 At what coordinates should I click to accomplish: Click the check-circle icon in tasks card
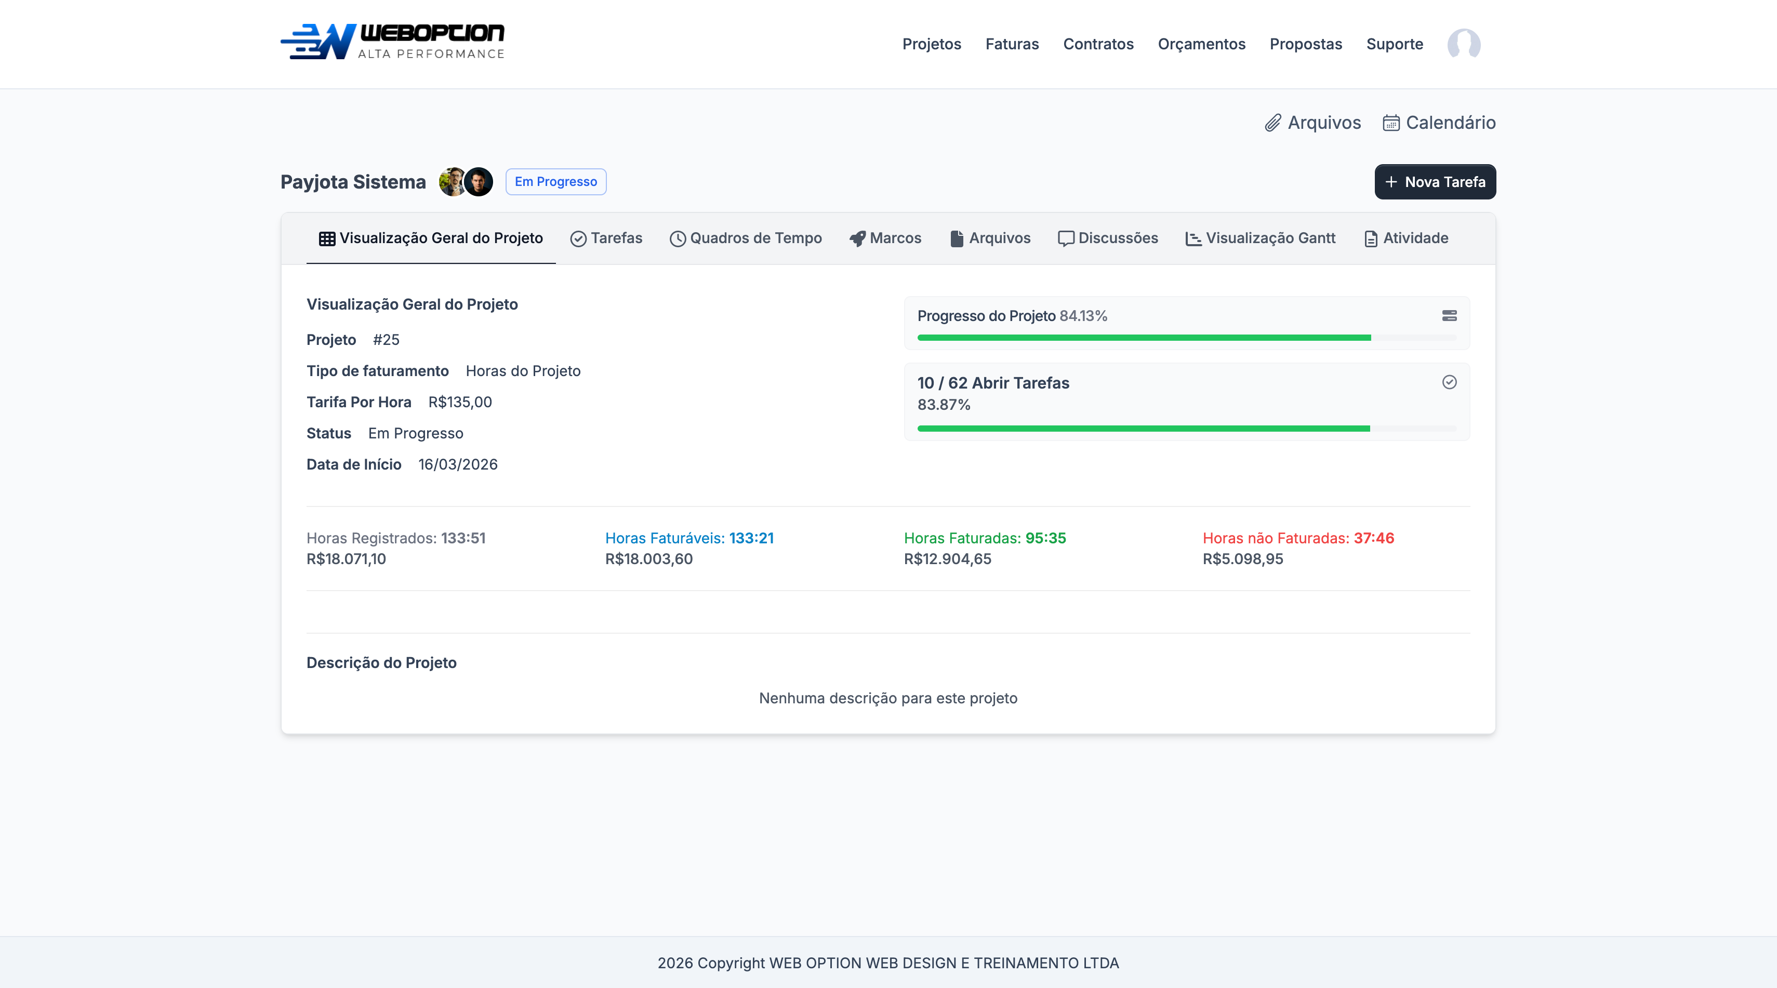[1449, 382]
